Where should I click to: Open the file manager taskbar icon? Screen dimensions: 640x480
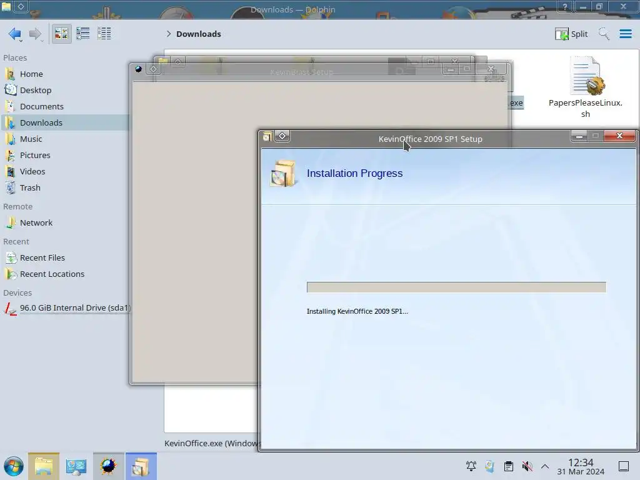coord(44,466)
